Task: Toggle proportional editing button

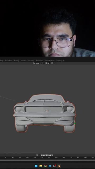Action: click(52, 63)
